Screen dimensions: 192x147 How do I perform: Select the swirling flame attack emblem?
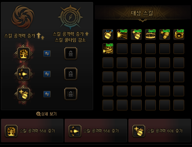23,17
